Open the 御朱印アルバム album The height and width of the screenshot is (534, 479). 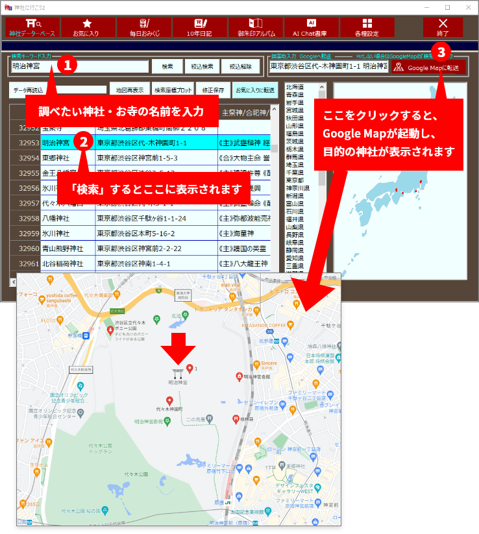point(255,27)
